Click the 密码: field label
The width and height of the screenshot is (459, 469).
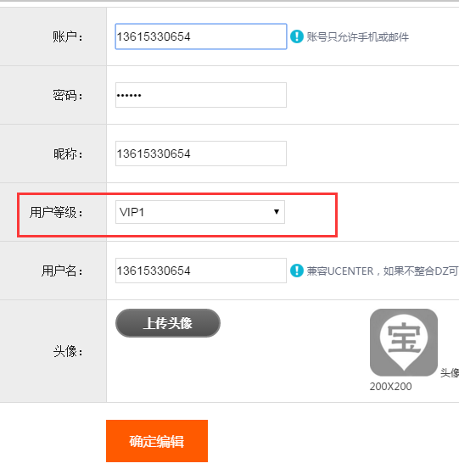coord(68,96)
